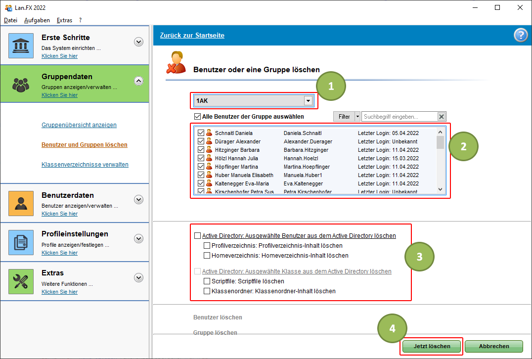Click the Erste Schritte building icon

21,45
